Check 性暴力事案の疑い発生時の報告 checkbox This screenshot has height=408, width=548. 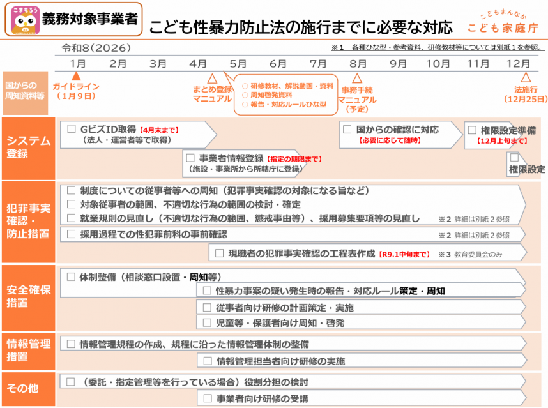(x=207, y=291)
